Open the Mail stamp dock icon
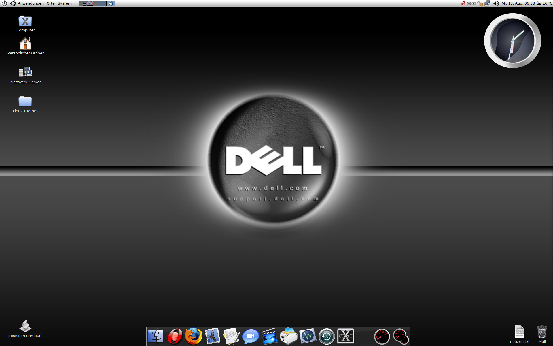Viewport: 553px width, 346px height. point(213,336)
